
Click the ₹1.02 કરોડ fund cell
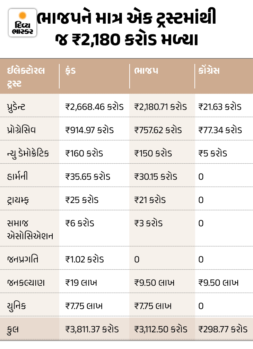point(85,259)
